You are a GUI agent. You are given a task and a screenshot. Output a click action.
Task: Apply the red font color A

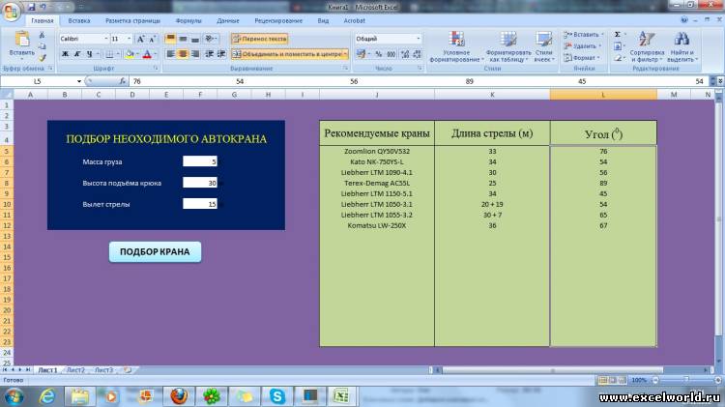147,54
